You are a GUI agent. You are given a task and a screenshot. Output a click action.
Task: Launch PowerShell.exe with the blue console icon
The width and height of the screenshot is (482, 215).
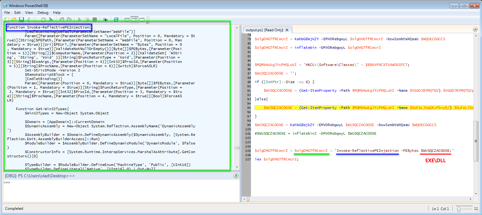pyautogui.click(x=116, y=20)
